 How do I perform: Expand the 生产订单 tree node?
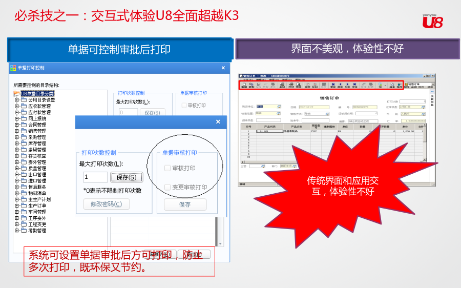coord(17,205)
